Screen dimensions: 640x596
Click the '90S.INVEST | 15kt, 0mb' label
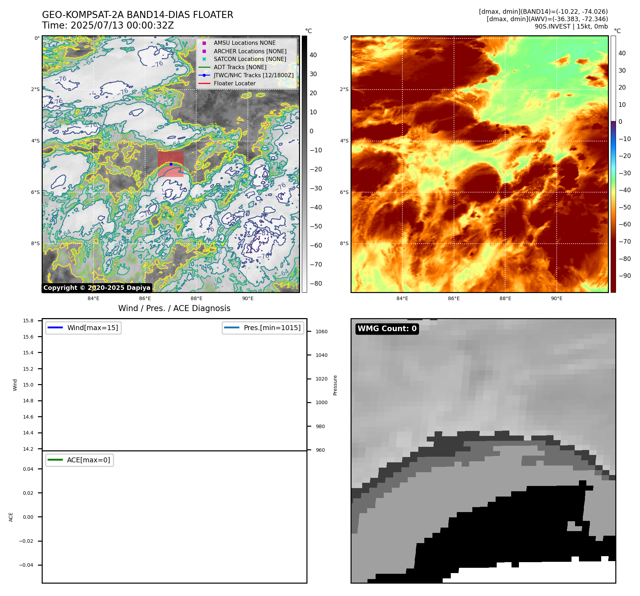571,26
